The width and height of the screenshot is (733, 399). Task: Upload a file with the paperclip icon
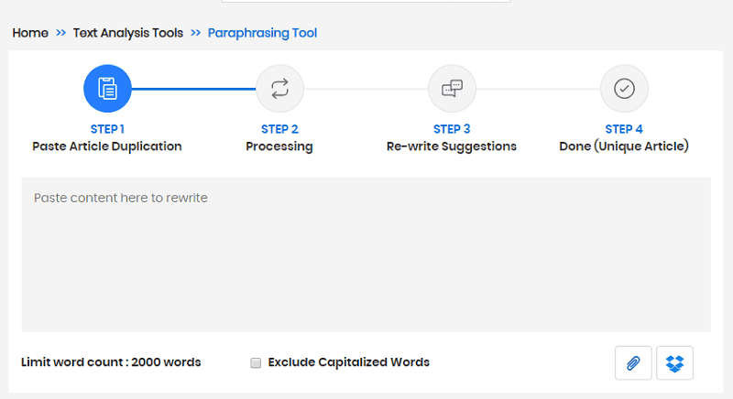[633, 363]
